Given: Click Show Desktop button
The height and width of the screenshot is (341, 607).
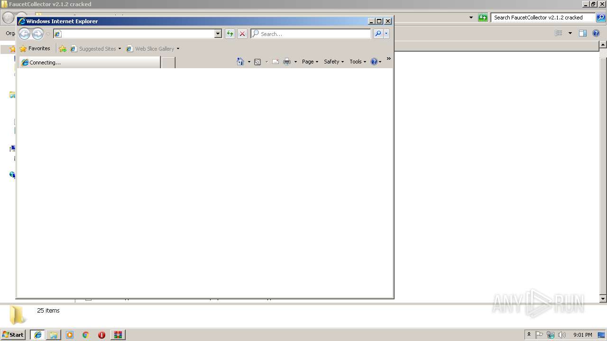Looking at the screenshot, I should click(x=602, y=334).
